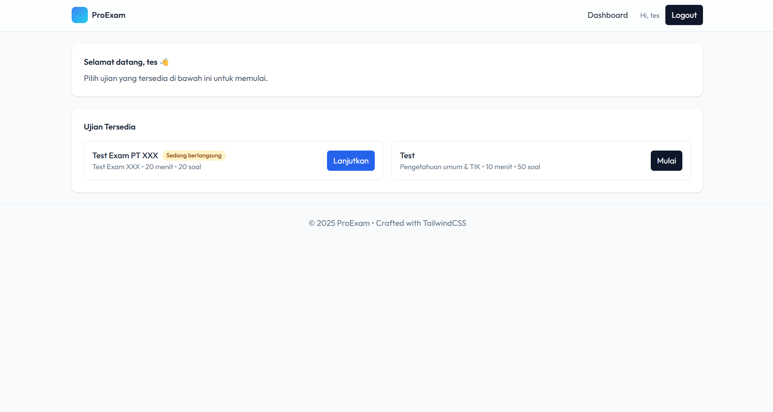
Task: Click the "Selamat datang, tes" heading
Action: pos(121,62)
